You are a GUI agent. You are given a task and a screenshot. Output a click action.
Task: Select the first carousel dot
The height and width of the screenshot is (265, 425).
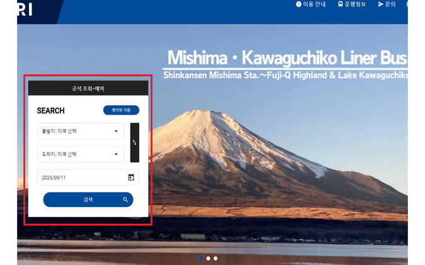point(201,259)
